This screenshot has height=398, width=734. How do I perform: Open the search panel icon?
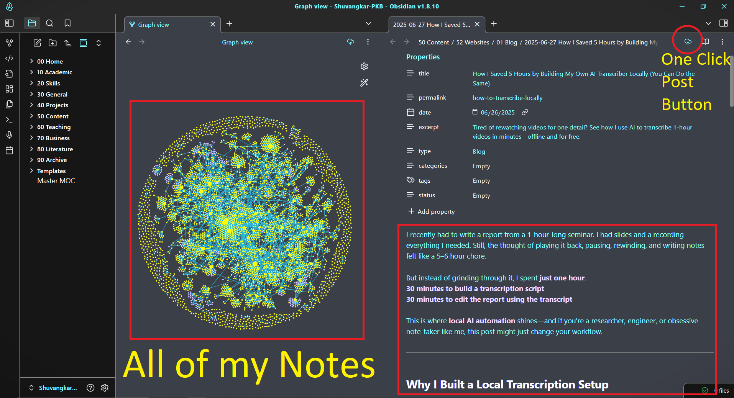49,23
